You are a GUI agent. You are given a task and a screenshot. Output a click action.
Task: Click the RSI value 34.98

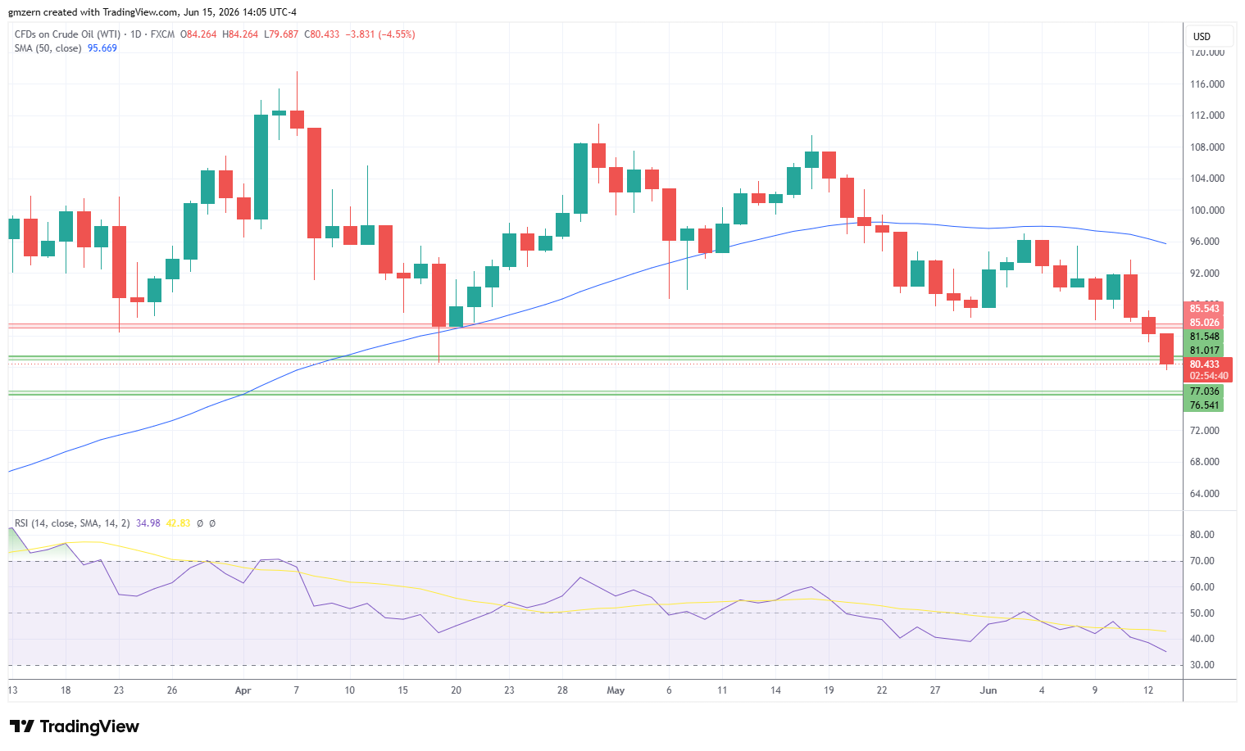148,523
